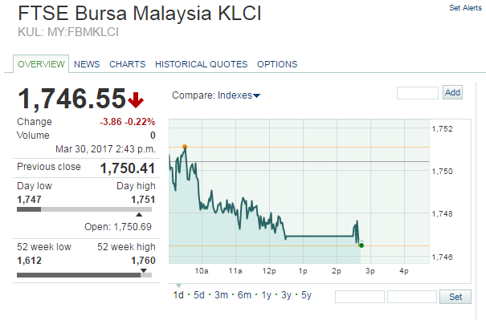Select the 1y chart range

pos(266,295)
